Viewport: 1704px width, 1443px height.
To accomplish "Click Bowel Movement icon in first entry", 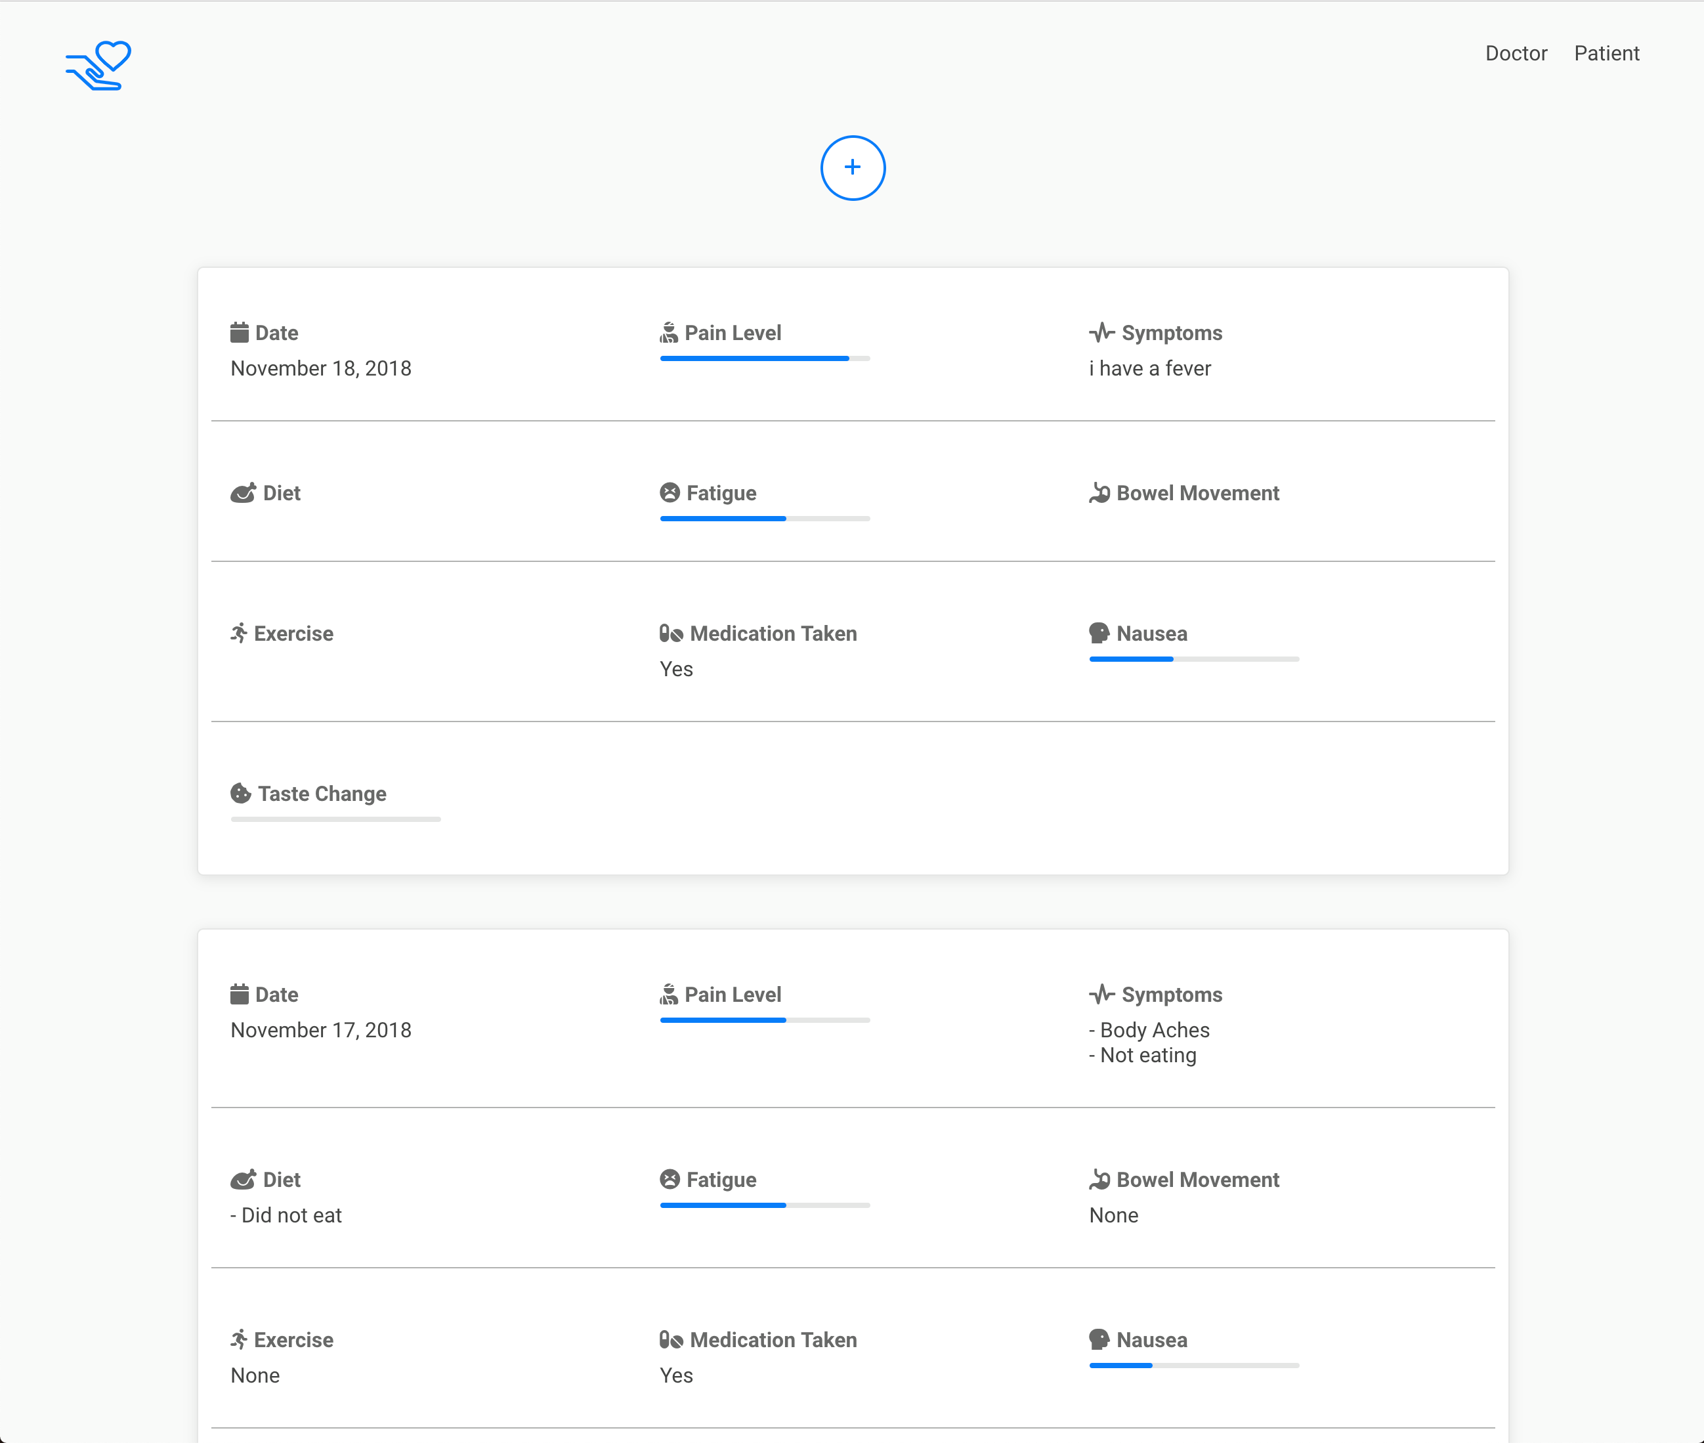I will tap(1099, 492).
